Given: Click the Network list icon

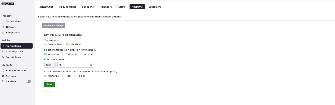Looking at the screenshot, I should (x=3, y=27).
